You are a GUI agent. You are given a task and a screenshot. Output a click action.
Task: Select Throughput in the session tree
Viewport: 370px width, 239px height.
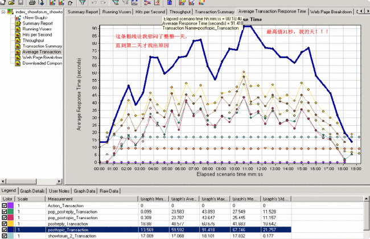tap(33, 40)
